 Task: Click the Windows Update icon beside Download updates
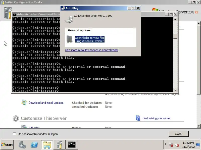pyautogui.click(x=24, y=102)
